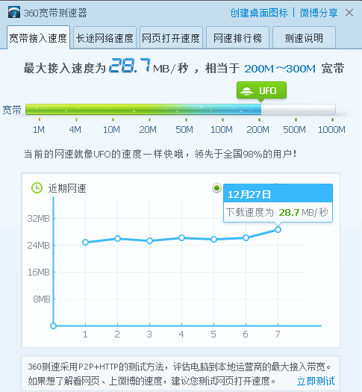This screenshot has width=362, height=392.
Task: Click the 创建桌面图标 link
Action: click(259, 13)
